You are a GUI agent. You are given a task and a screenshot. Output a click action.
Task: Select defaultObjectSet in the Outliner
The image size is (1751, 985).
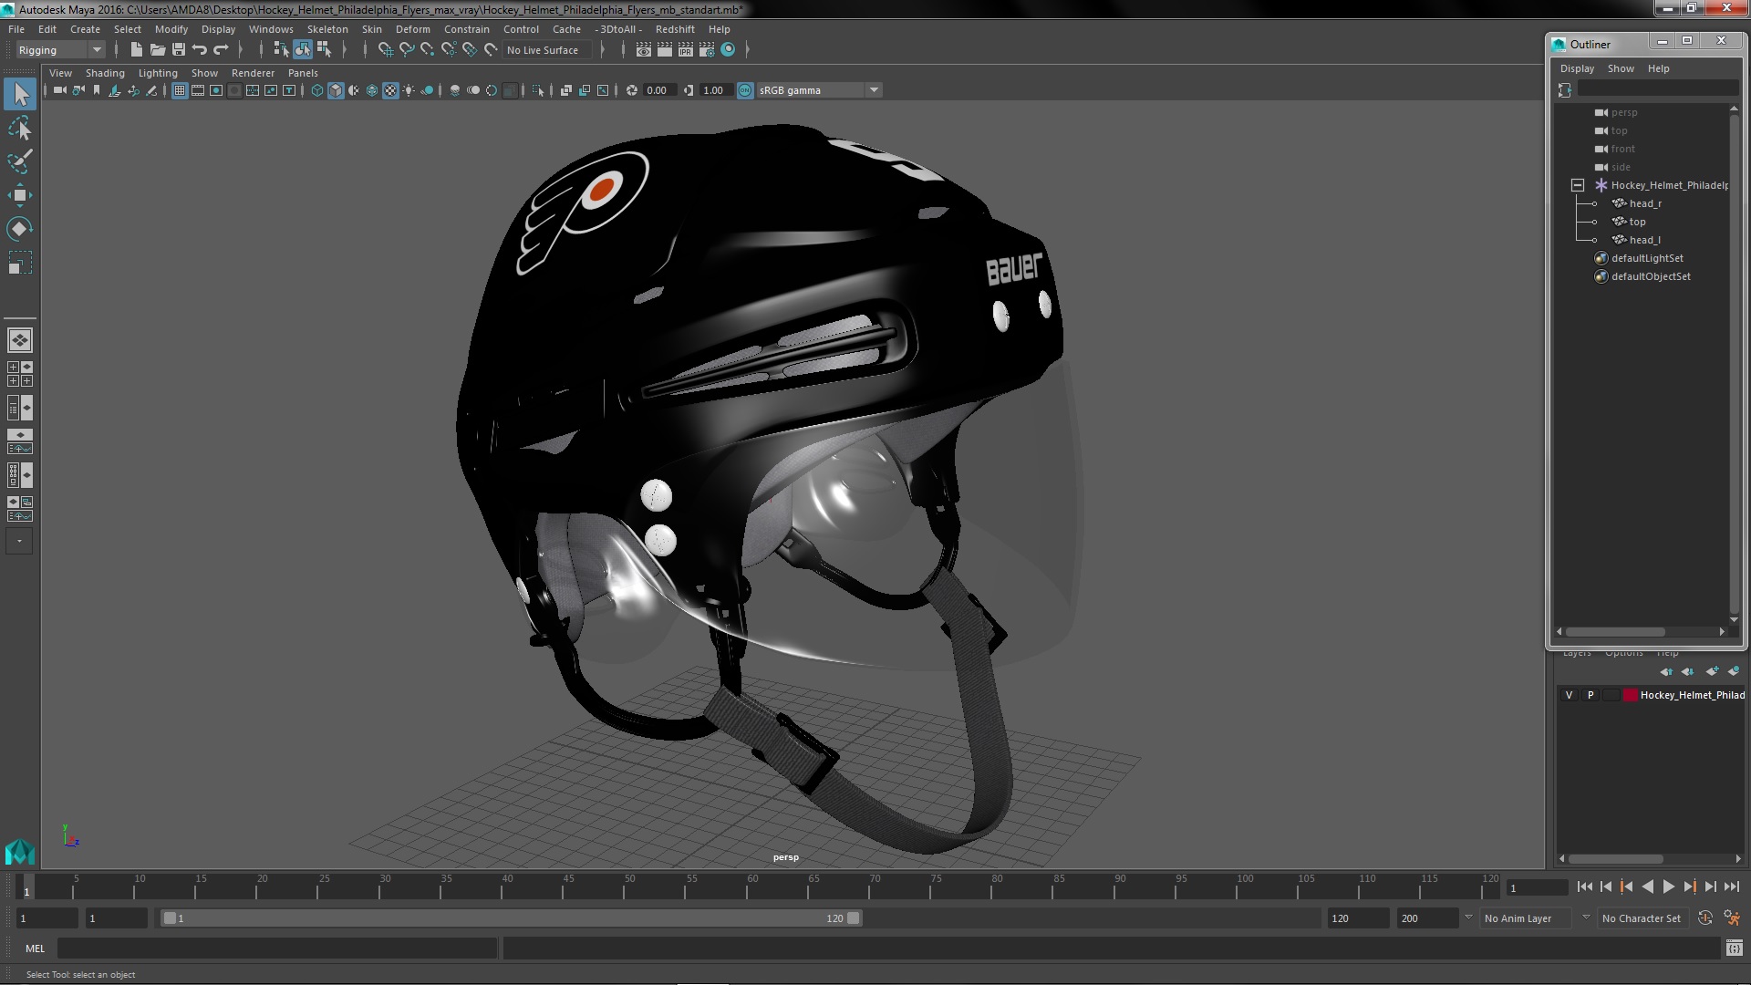click(1651, 276)
